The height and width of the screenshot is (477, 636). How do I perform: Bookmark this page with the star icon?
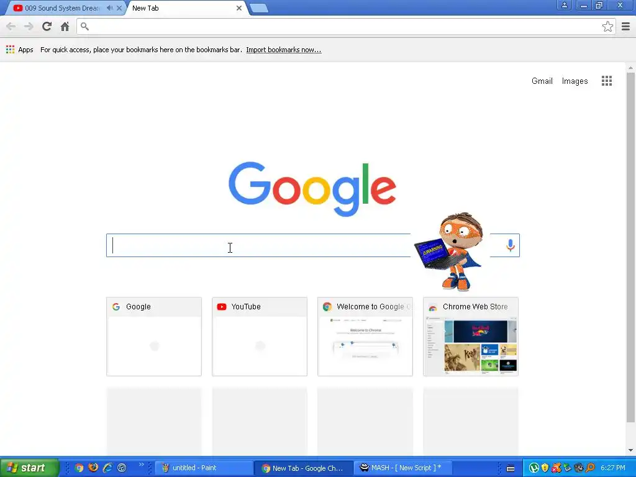coord(607,27)
